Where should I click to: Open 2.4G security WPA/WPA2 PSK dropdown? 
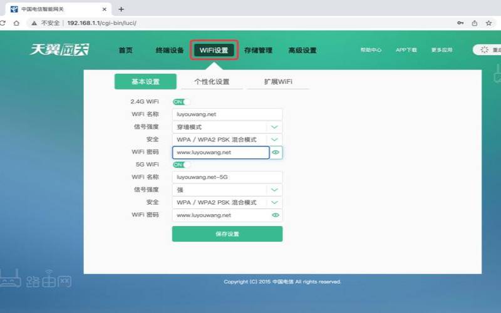point(227,140)
